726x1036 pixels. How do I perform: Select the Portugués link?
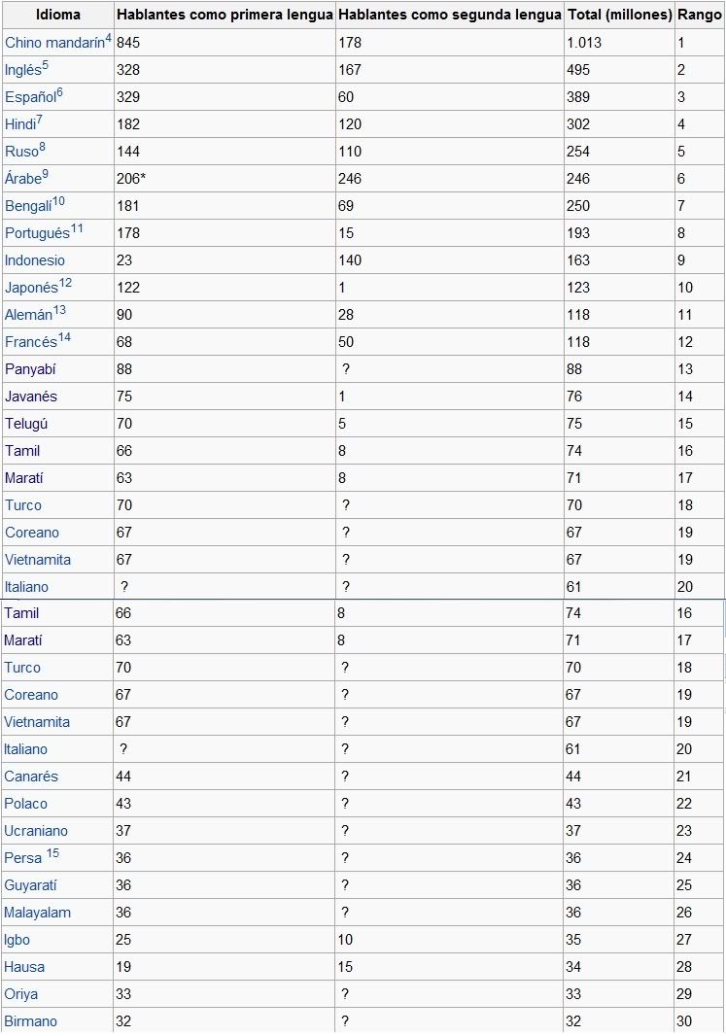click(x=37, y=233)
